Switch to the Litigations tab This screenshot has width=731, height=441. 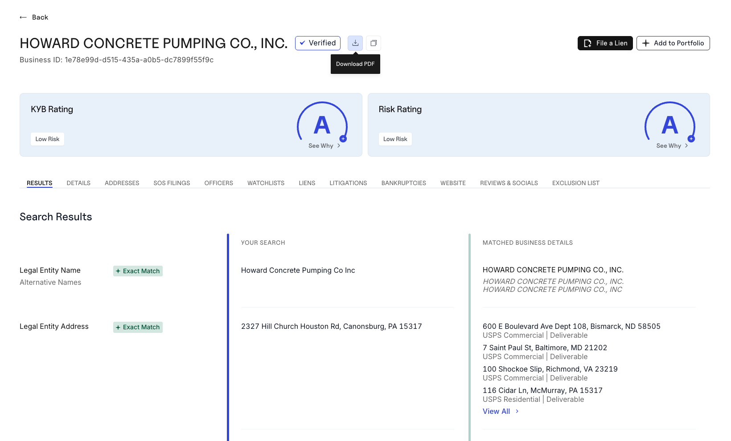coord(349,183)
